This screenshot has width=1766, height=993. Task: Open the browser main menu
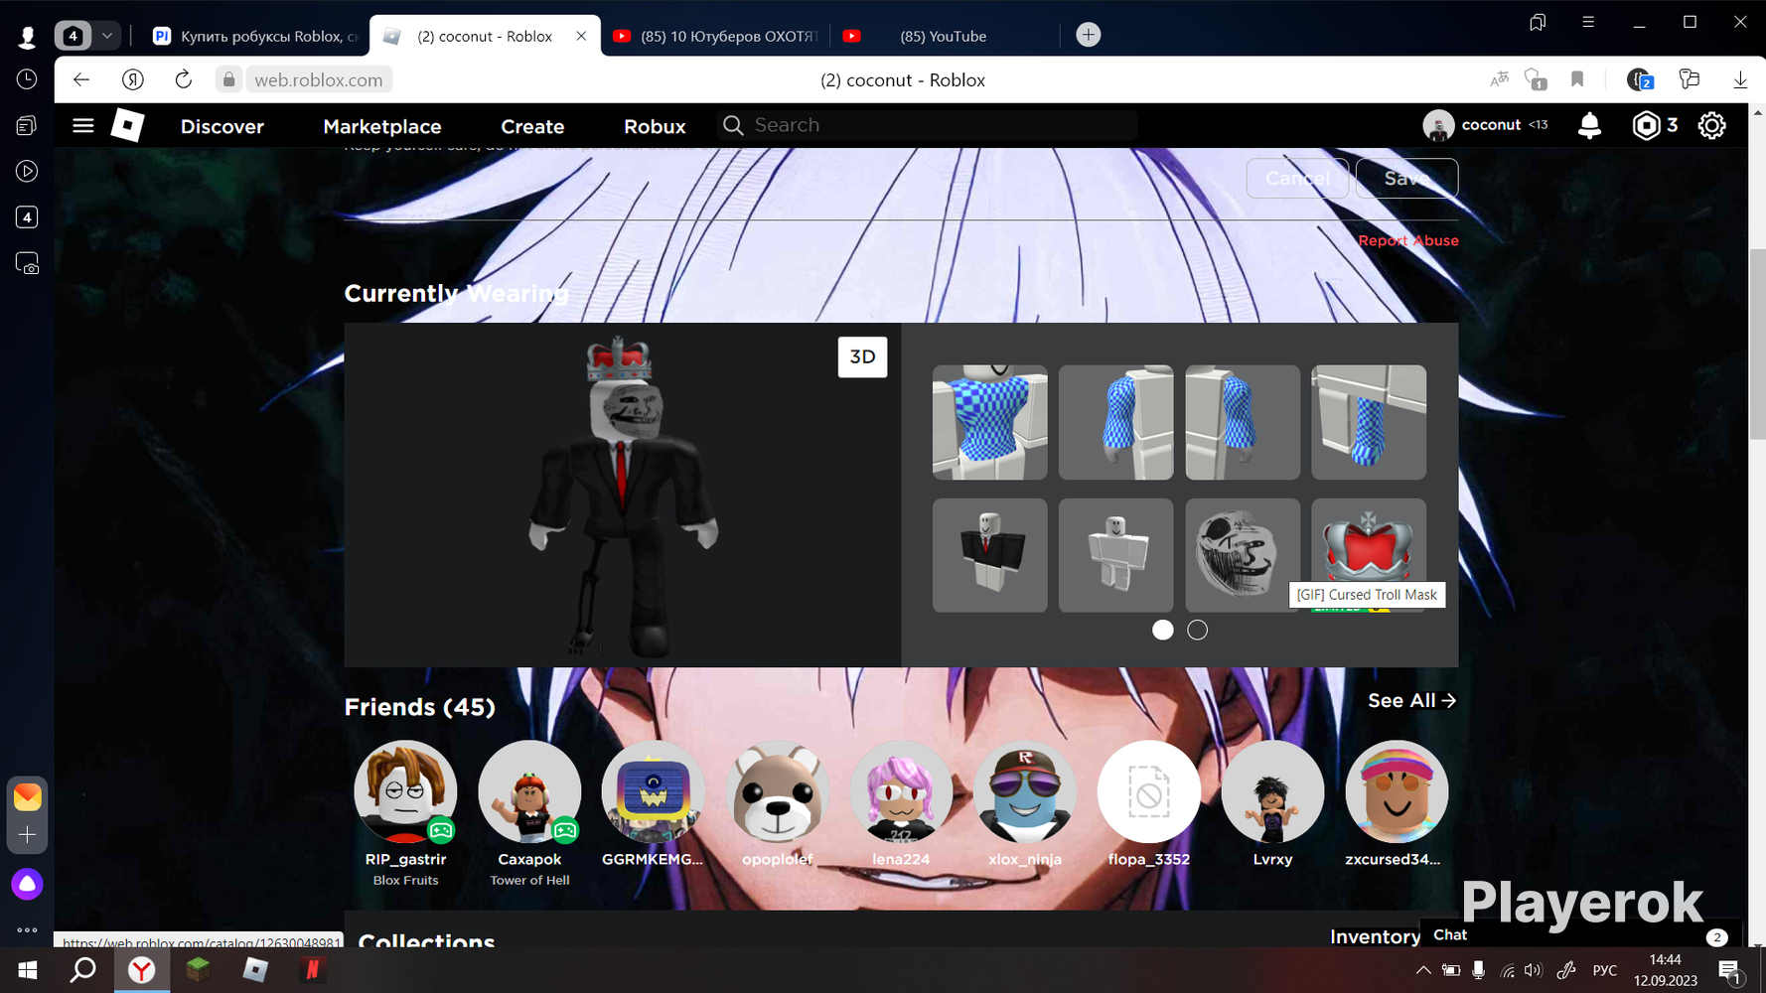pyautogui.click(x=1588, y=22)
